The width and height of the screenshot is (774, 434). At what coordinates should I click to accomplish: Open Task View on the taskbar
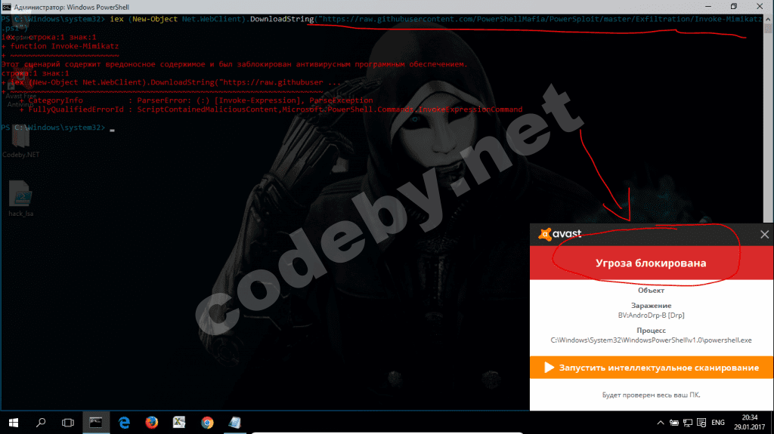coord(67,423)
